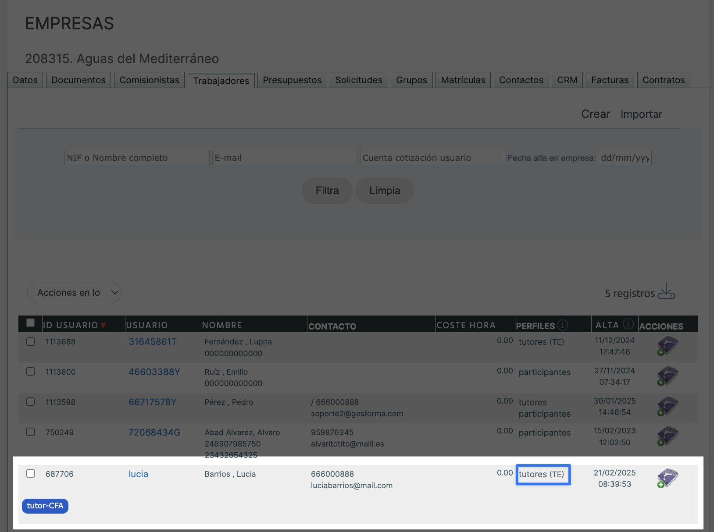The width and height of the screenshot is (714, 532).
Task: Click the date 27/11/2024
Action: tap(614, 371)
